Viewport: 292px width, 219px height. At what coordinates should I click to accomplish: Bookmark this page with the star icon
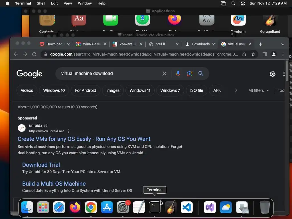click(x=253, y=54)
